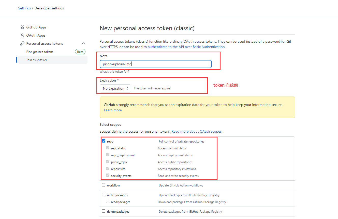The image size is (338, 219).
Task: Enable the write:packages scope checkbox
Action: pyautogui.click(x=104, y=195)
